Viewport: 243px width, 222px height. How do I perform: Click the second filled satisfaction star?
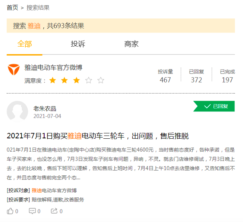pos(65,80)
